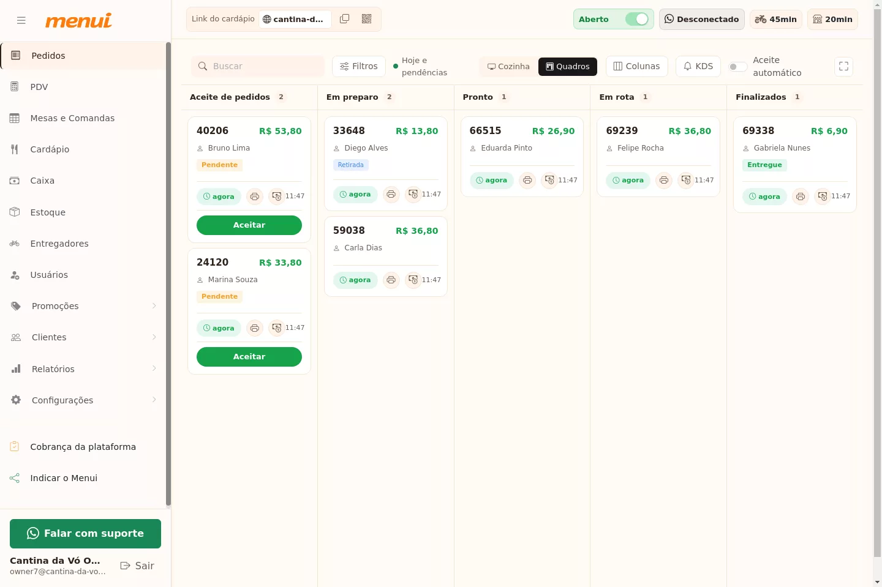This screenshot has height=587, width=882.
Task: Click in the Buscar search field
Action: coord(258,66)
